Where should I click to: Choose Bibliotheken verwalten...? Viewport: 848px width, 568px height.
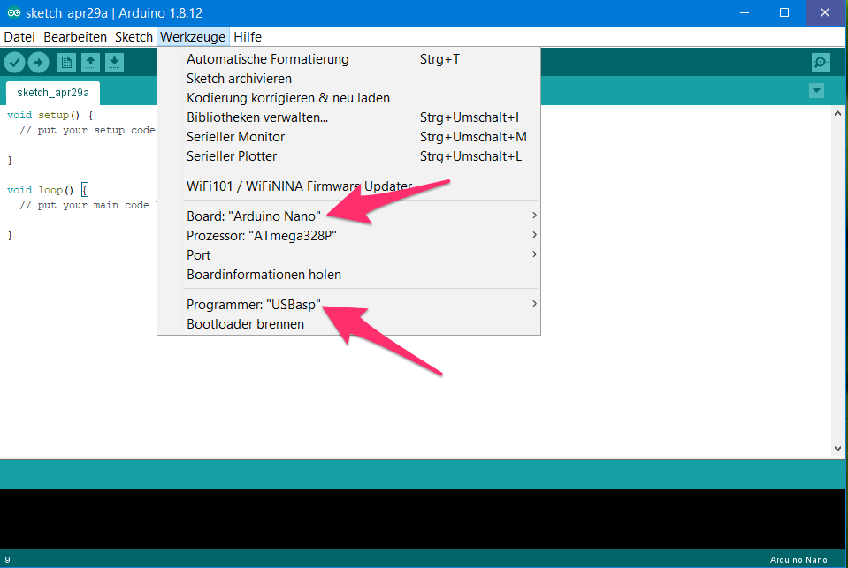(x=348, y=117)
